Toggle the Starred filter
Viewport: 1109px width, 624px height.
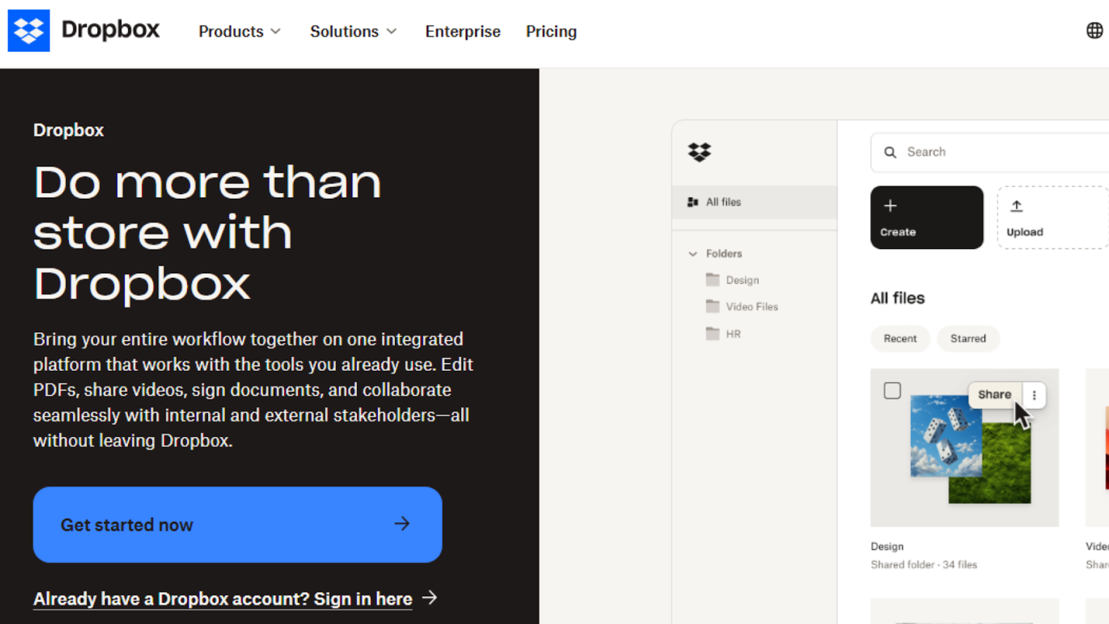[968, 338]
